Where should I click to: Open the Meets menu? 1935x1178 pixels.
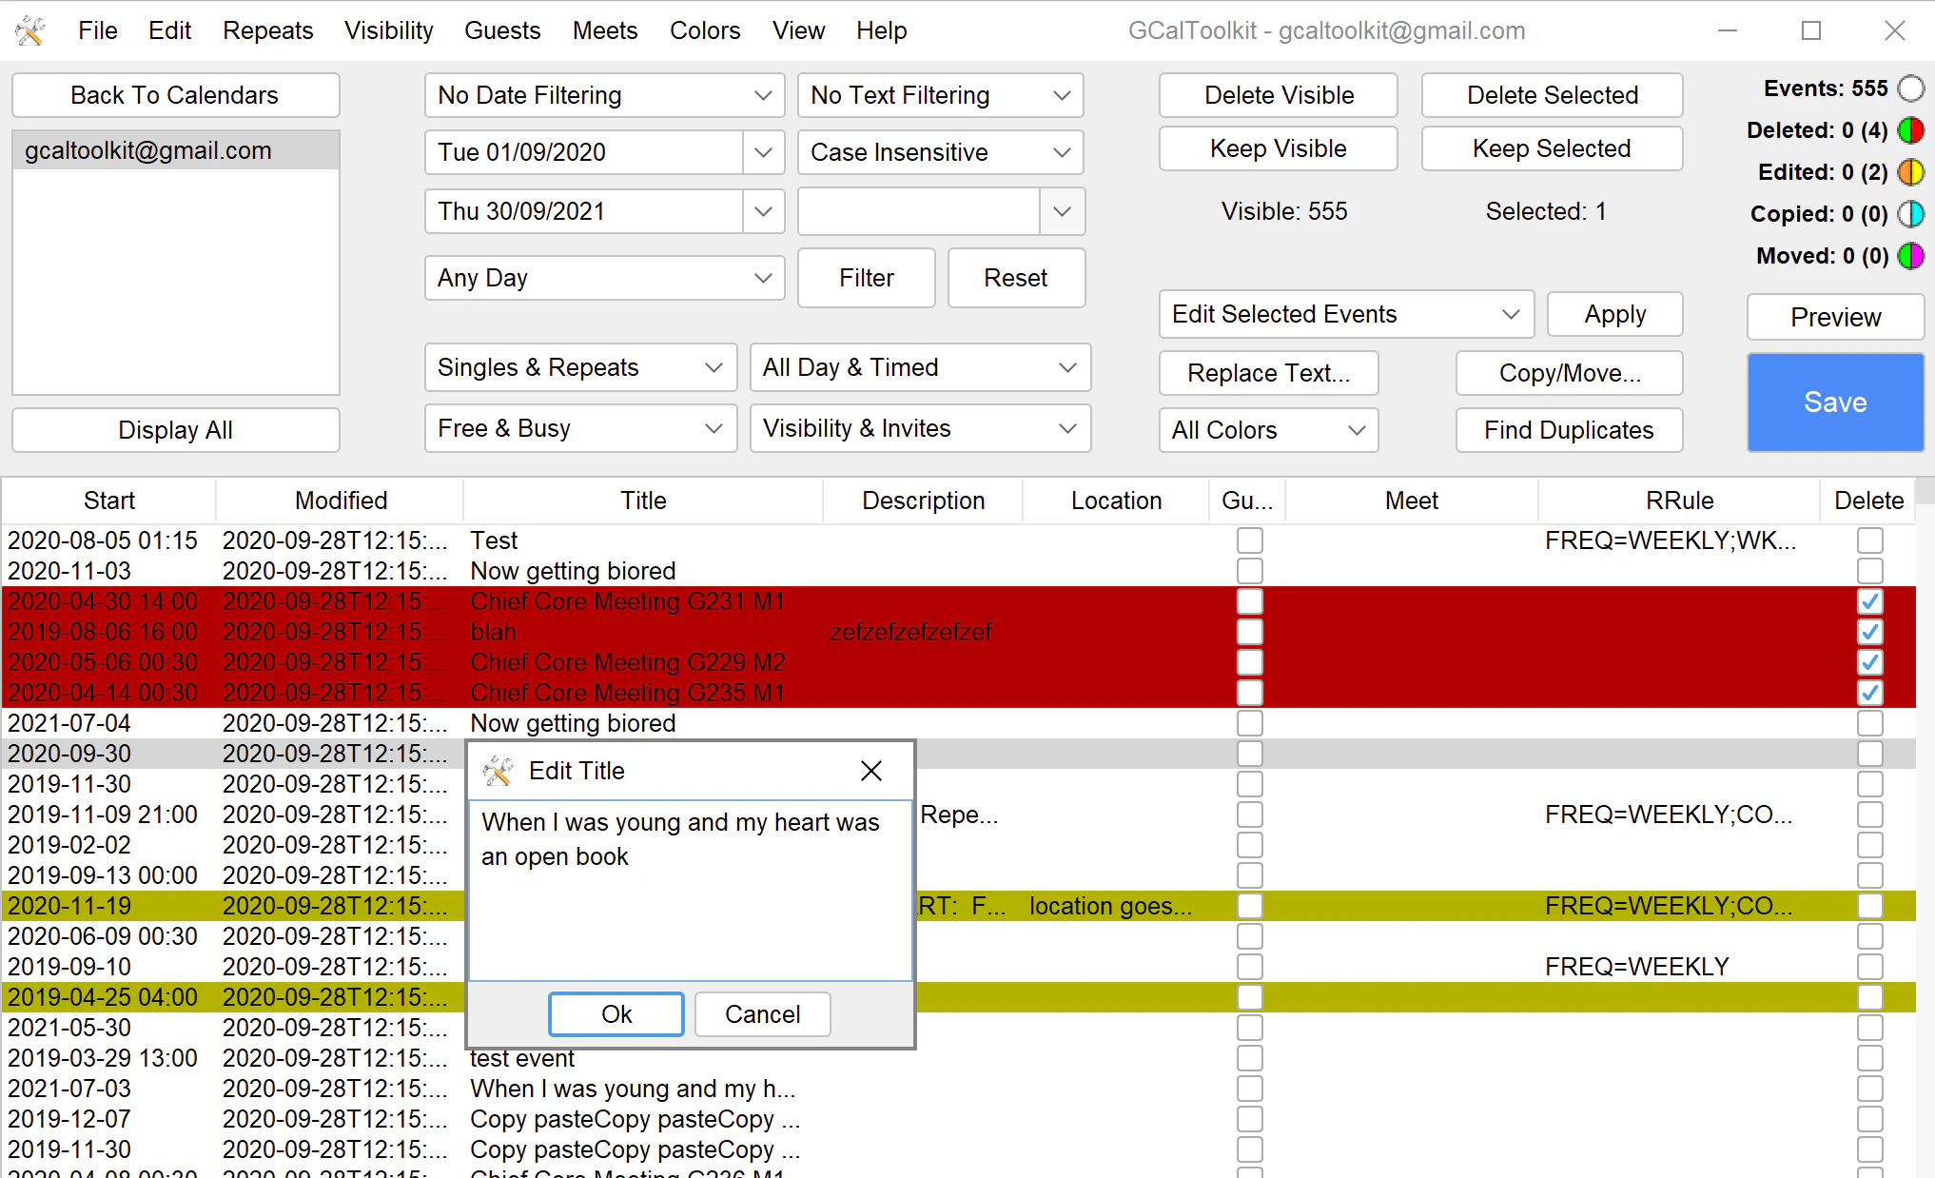click(605, 29)
